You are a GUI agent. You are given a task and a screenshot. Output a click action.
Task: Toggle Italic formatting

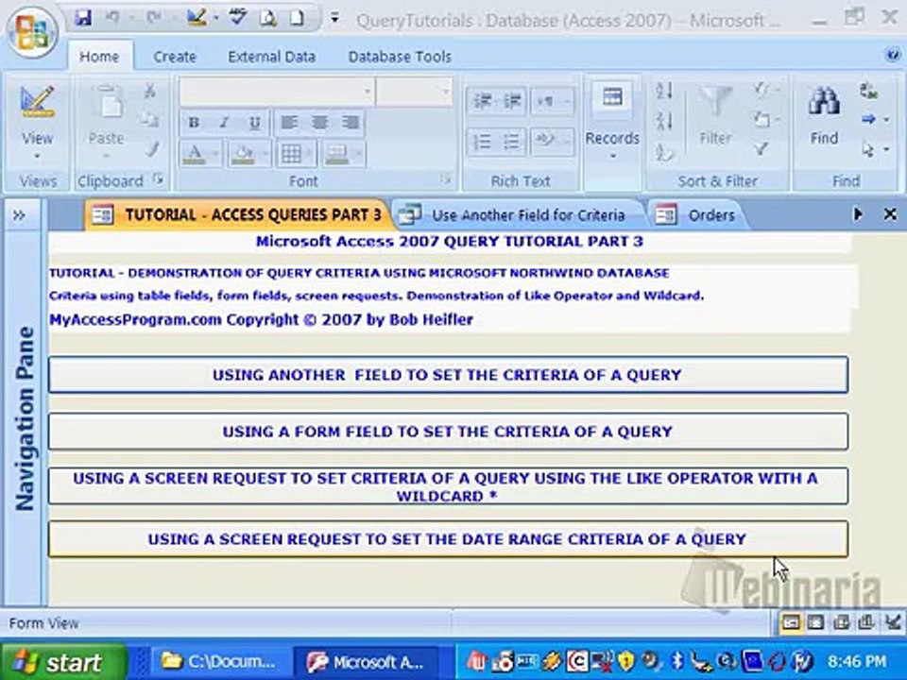tap(225, 123)
